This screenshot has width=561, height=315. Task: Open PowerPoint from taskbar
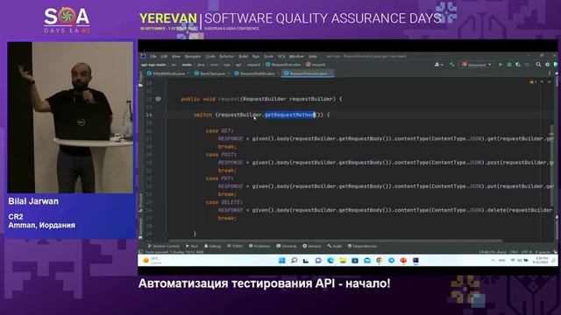click(x=403, y=261)
